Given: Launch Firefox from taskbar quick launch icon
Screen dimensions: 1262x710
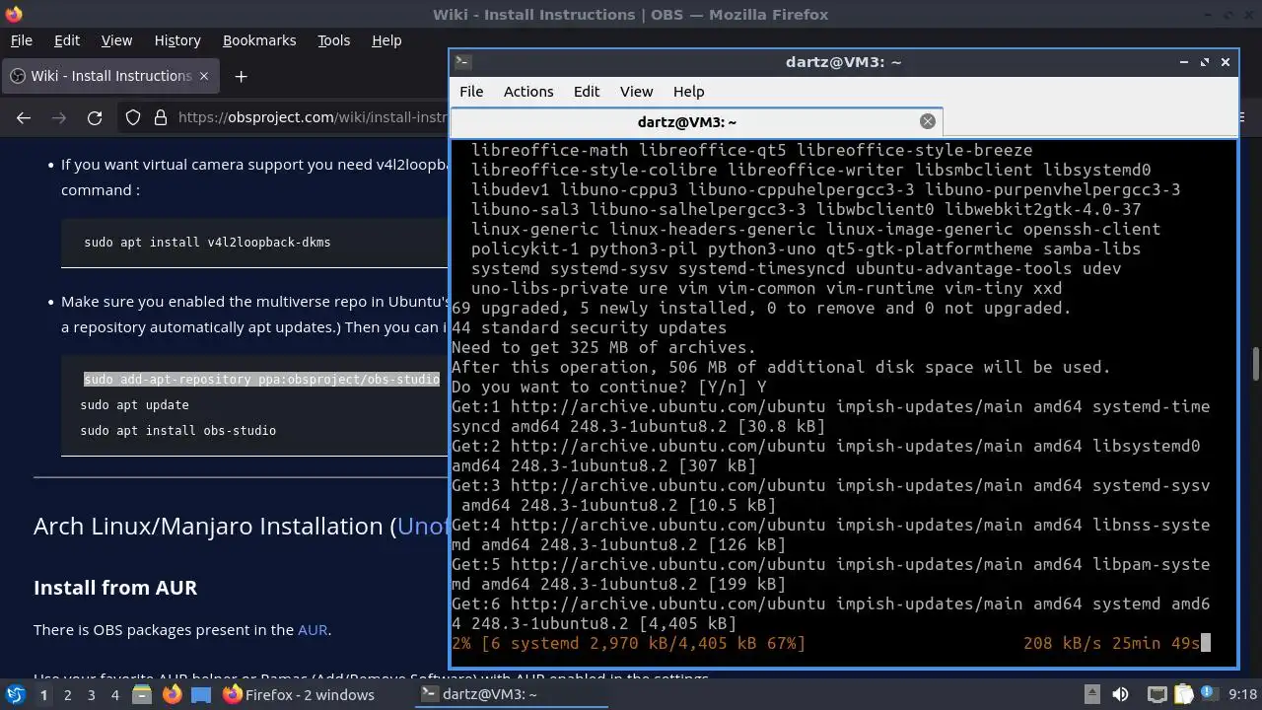Looking at the screenshot, I should [x=172, y=694].
